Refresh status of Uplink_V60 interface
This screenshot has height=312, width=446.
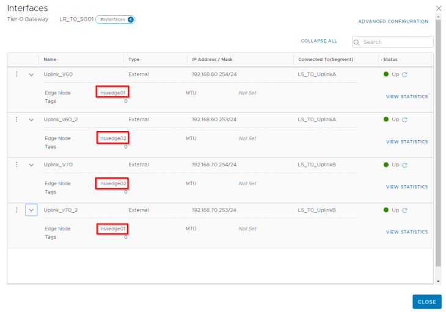[x=404, y=75]
